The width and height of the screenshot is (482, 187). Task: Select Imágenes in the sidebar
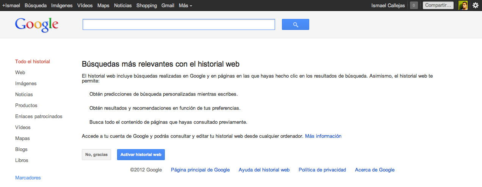tap(26, 84)
